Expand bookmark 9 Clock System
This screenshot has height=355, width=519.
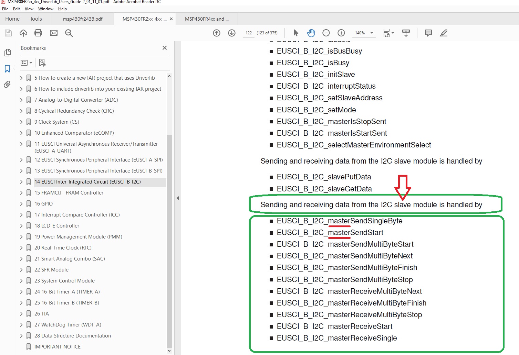click(21, 122)
